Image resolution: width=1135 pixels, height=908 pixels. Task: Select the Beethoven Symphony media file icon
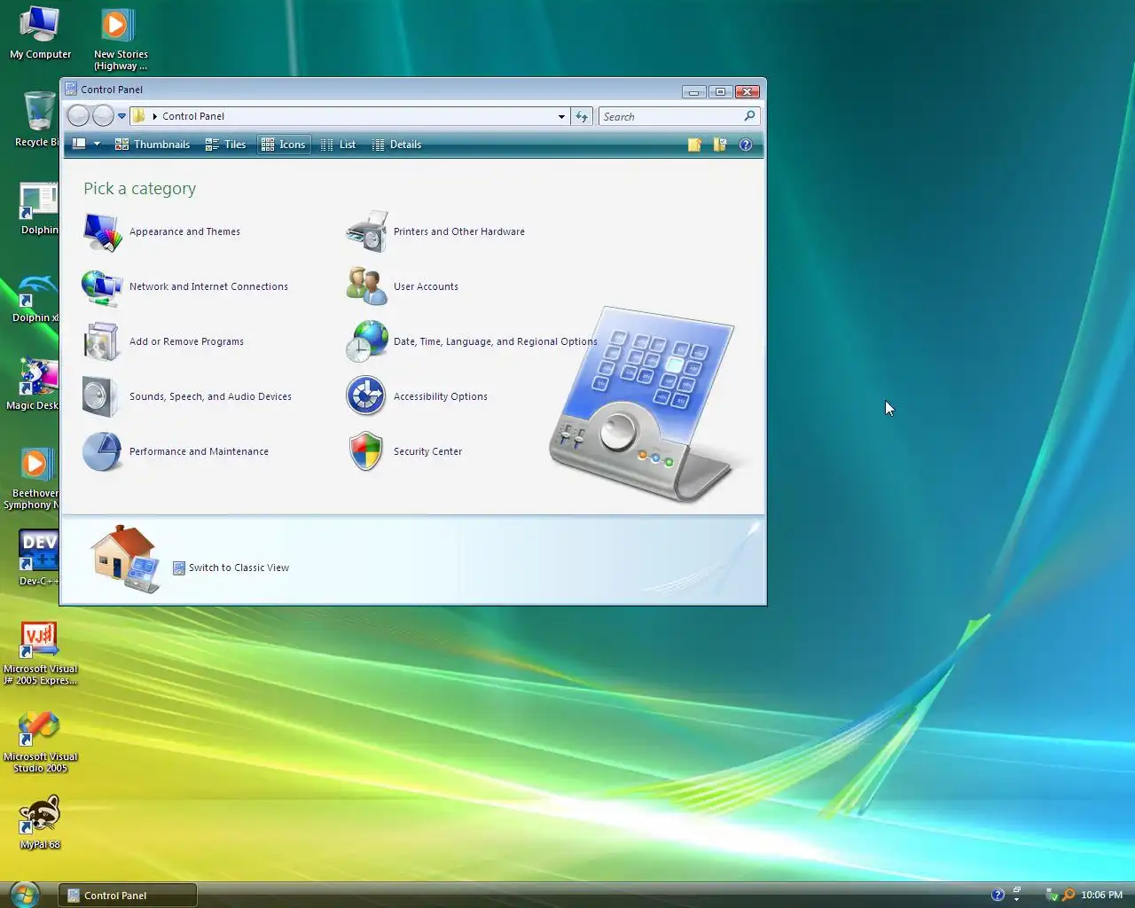[x=33, y=478]
